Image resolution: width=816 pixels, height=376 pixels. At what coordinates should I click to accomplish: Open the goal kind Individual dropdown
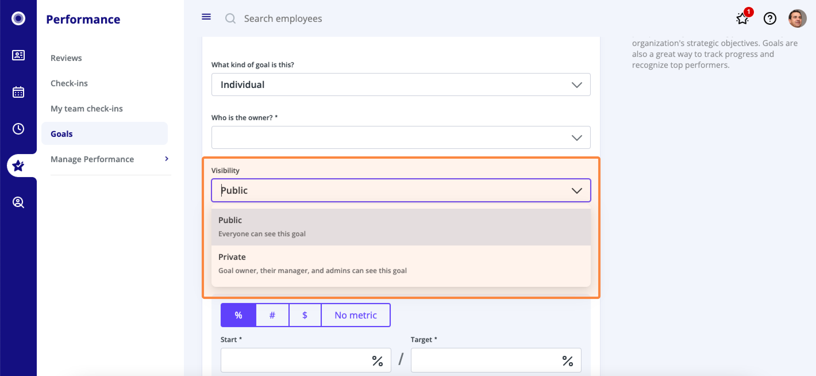pos(401,85)
